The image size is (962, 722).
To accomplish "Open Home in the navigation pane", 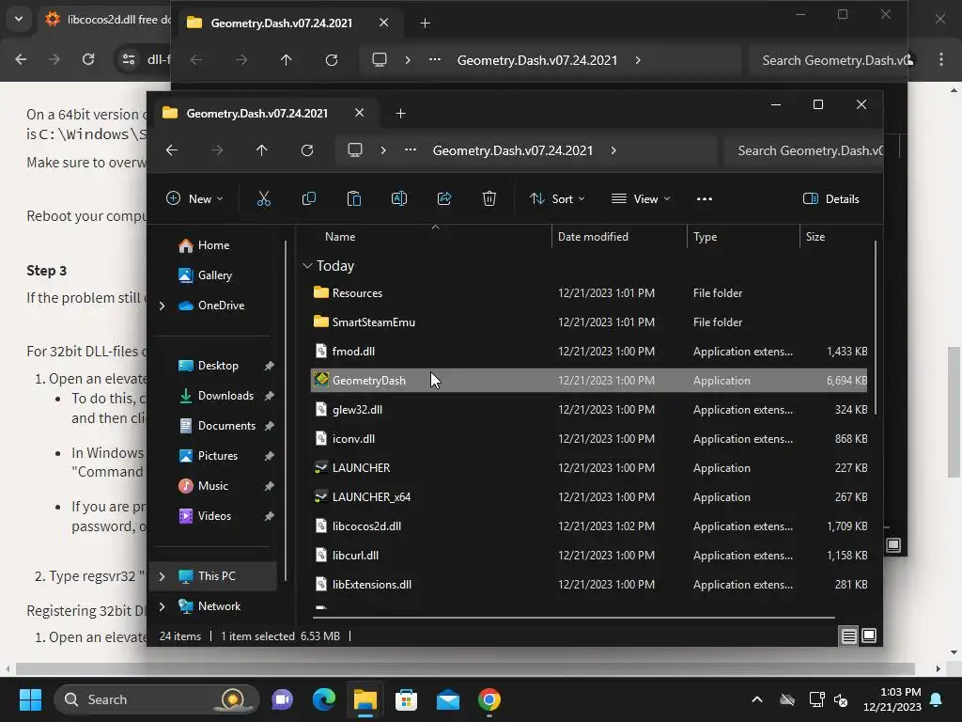I will (x=213, y=245).
